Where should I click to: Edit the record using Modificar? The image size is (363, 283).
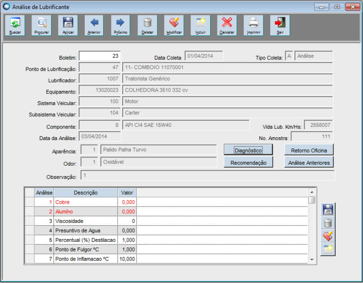pos(174,25)
